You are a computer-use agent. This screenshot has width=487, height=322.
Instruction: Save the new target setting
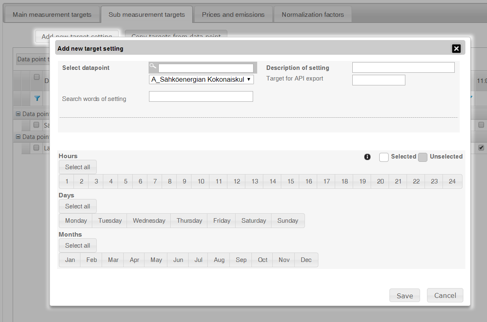click(x=405, y=295)
